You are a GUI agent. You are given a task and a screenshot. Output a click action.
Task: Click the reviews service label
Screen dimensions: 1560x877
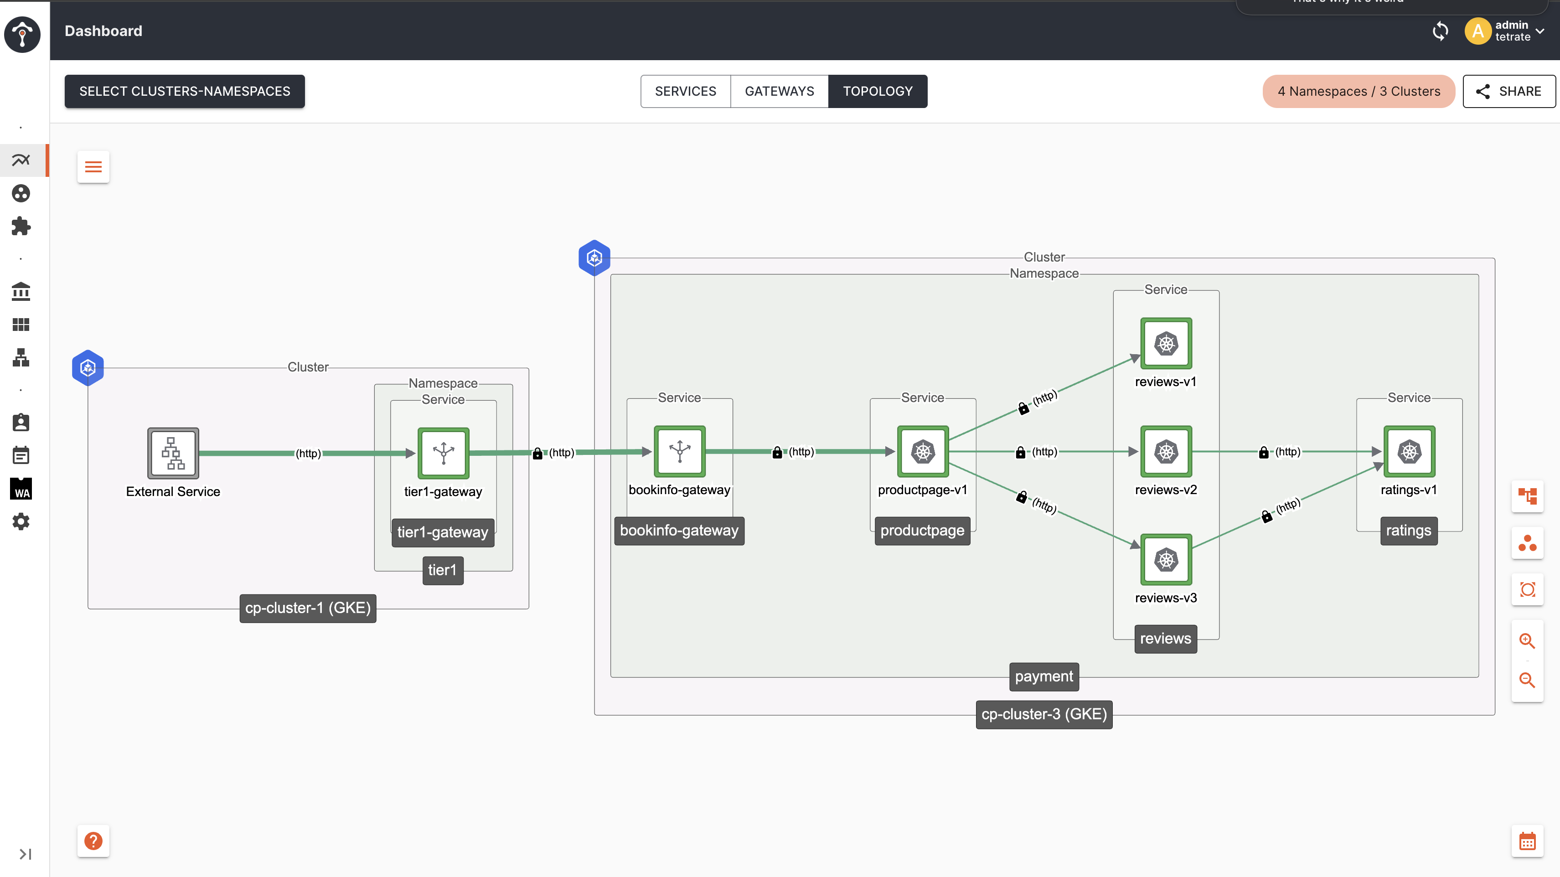[1166, 639]
